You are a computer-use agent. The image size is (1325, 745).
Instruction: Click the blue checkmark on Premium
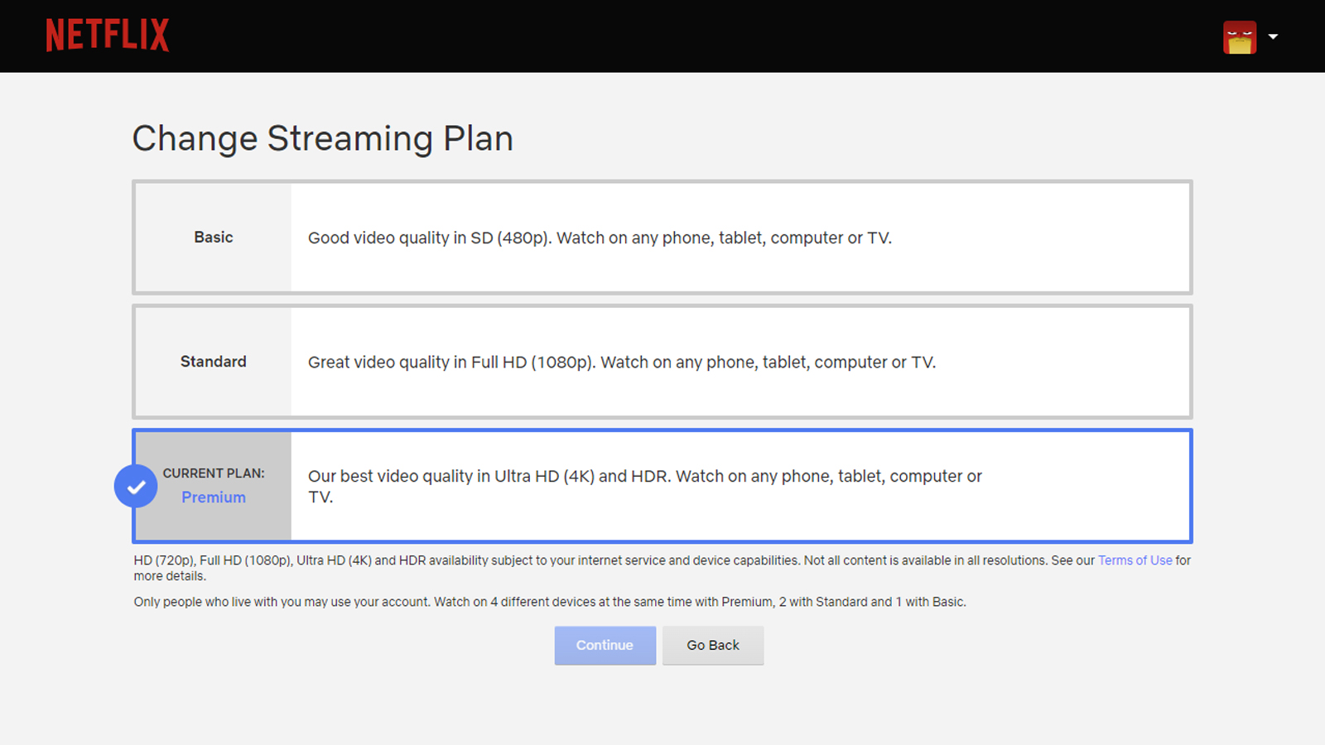point(136,487)
